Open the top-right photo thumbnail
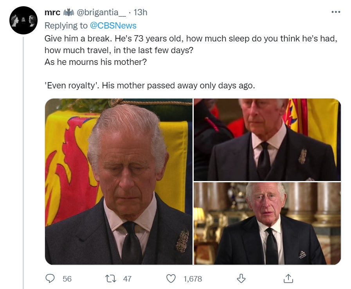 267,140
